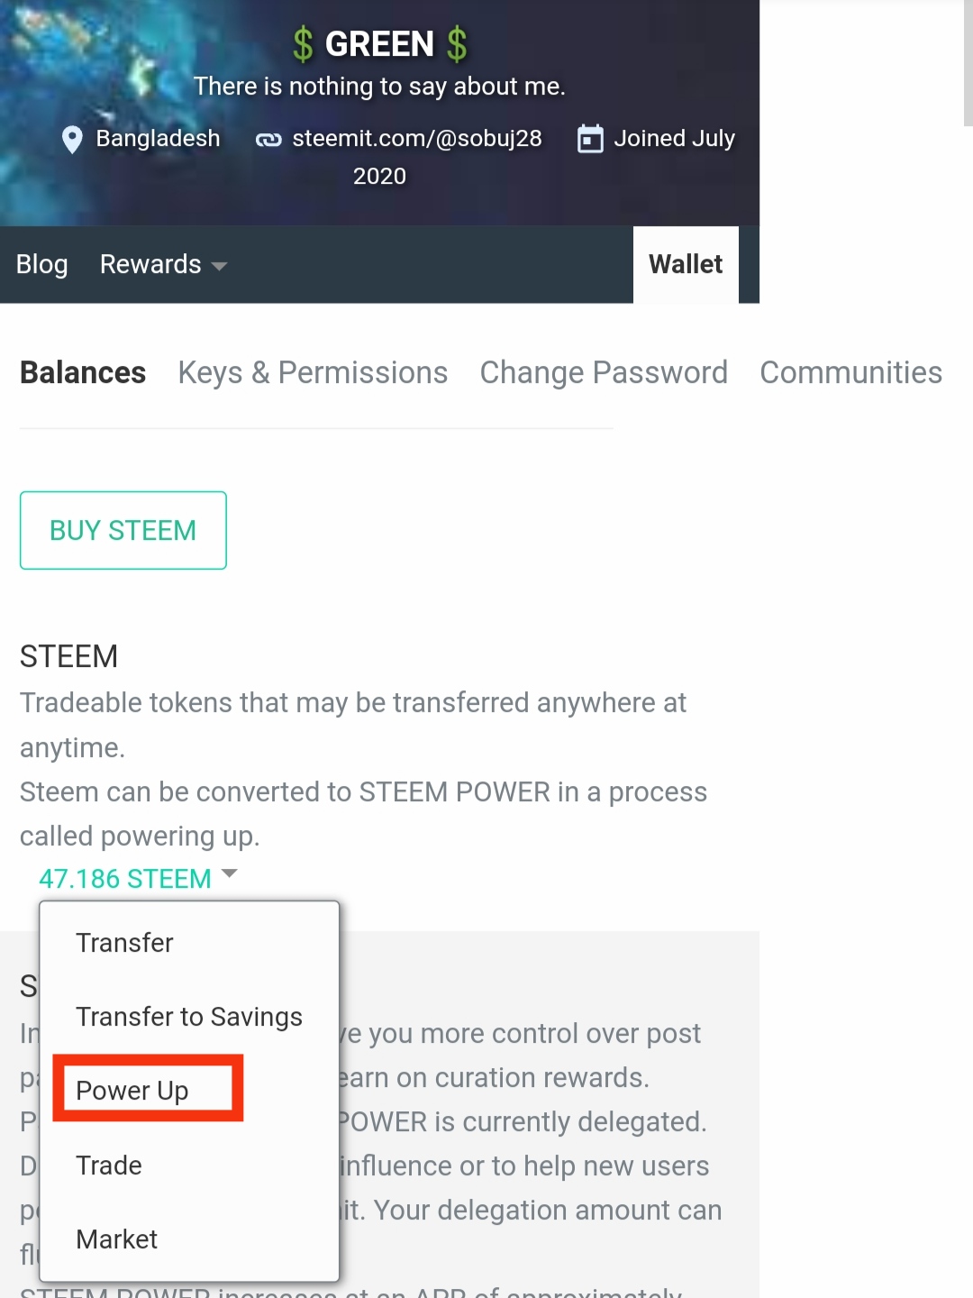Go to Keys & Permissions

(x=313, y=372)
